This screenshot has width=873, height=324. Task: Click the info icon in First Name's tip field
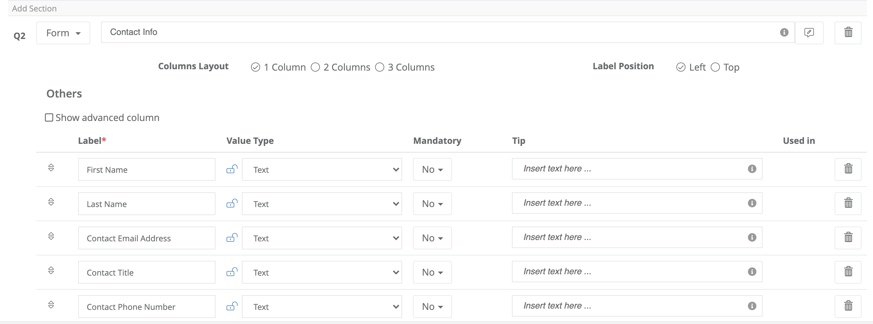pos(752,169)
